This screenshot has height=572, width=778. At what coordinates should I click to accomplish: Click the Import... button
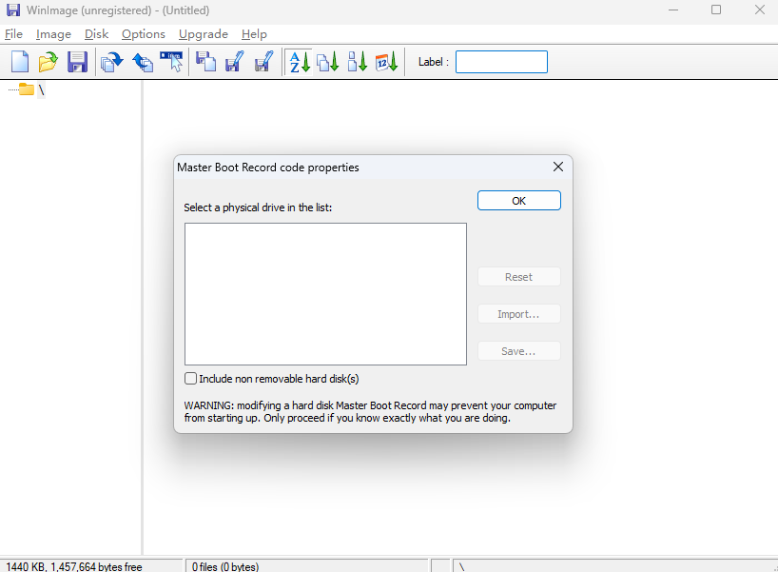518,314
